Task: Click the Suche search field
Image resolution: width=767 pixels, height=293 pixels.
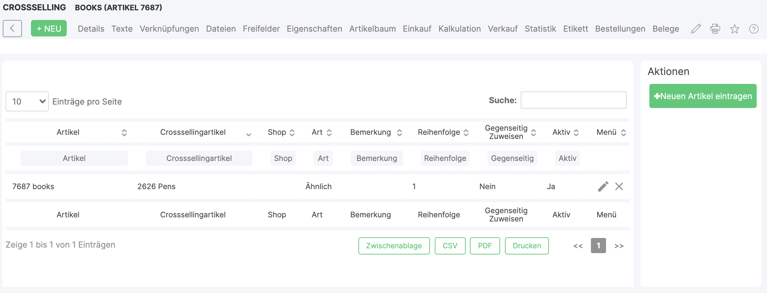Action: click(x=573, y=100)
